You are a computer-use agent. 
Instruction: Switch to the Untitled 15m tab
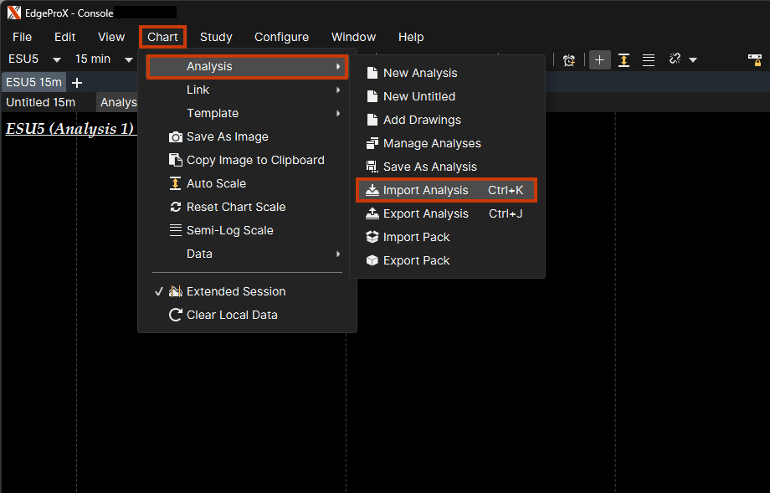pos(41,102)
